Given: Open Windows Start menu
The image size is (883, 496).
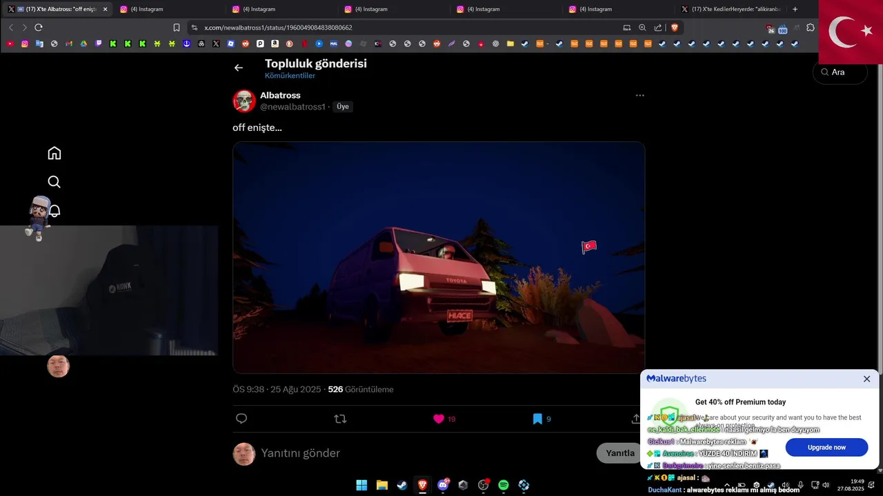Looking at the screenshot, I should [361, 485].
